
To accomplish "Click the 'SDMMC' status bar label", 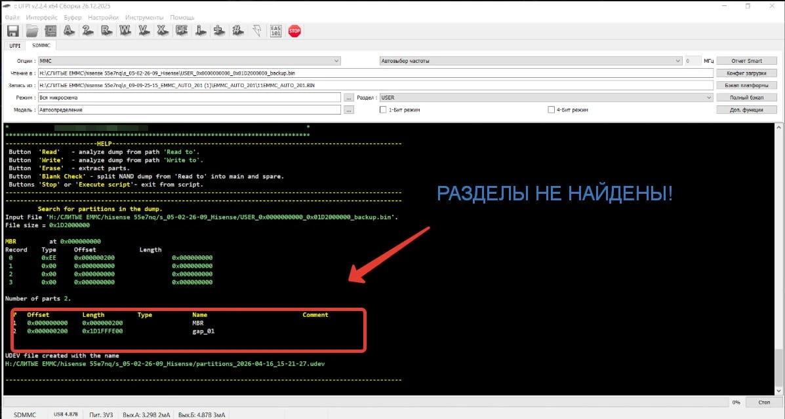I will point(25,414).
